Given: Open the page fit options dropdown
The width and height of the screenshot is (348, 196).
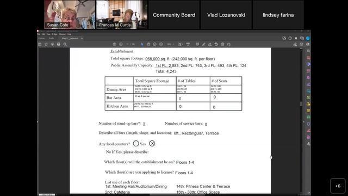Looking at the screenshot, I should [181, 44].
